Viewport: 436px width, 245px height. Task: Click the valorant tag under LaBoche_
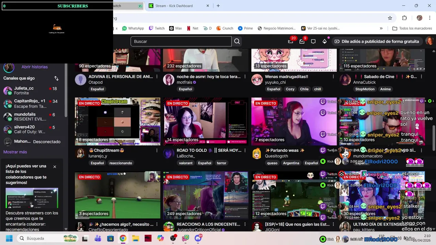(186, 163)
